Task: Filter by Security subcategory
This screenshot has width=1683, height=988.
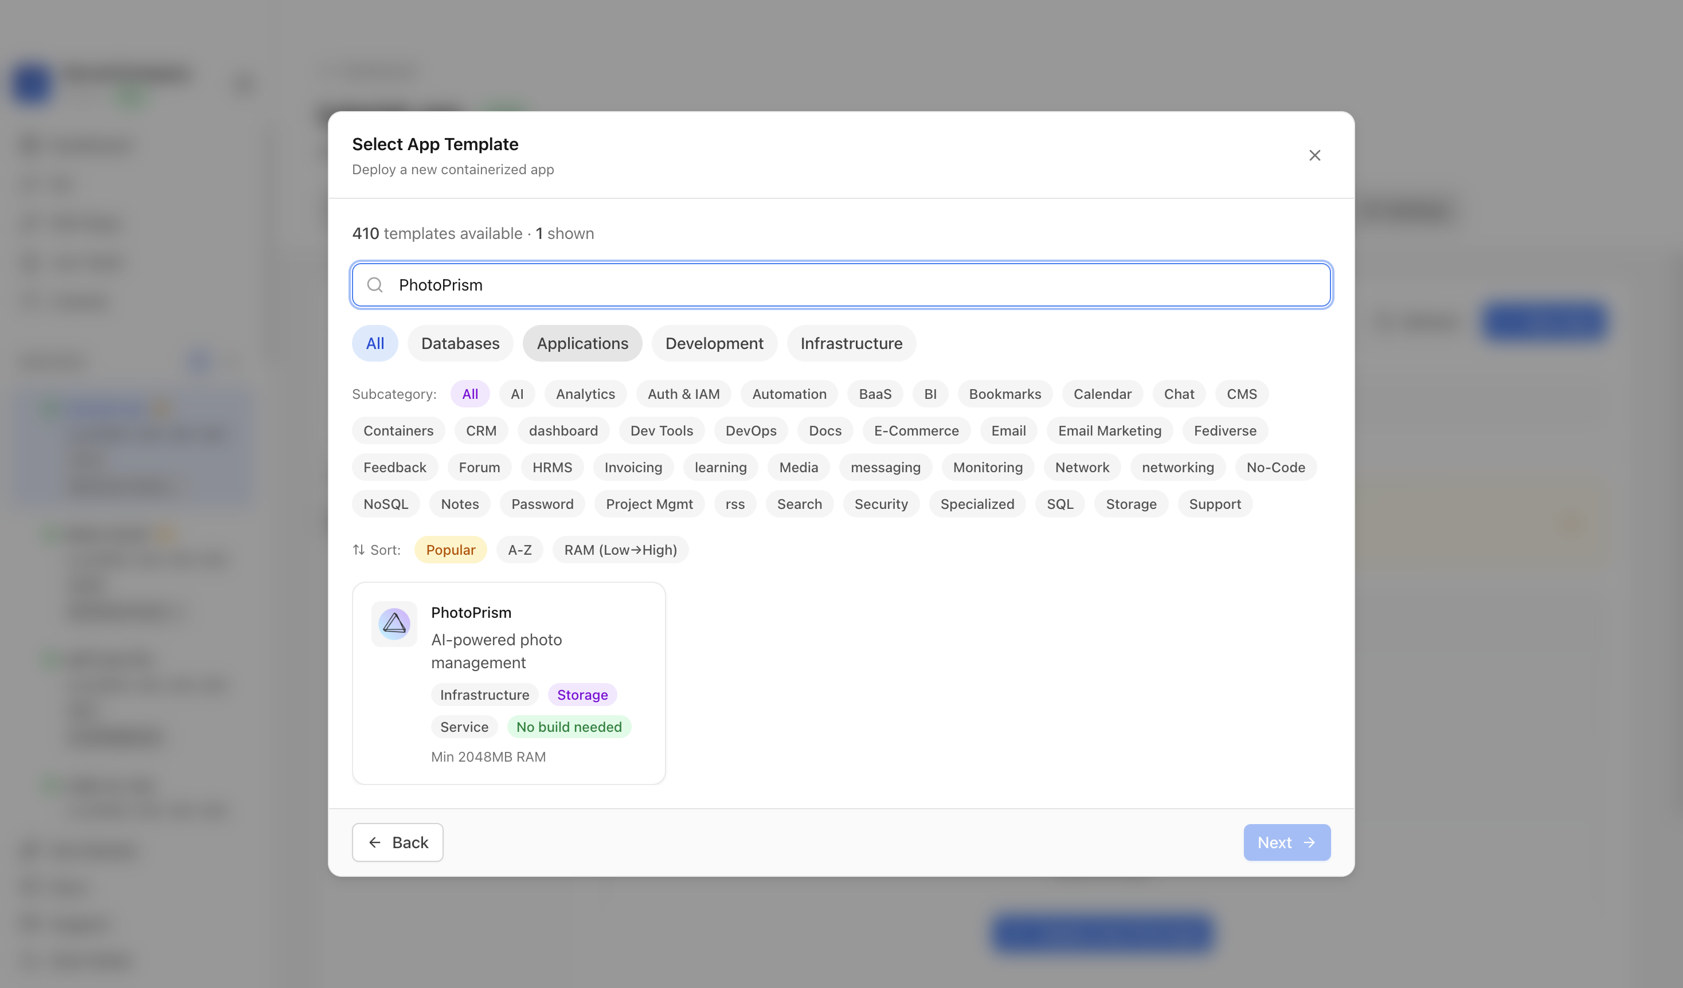Action: click(881, 504)
